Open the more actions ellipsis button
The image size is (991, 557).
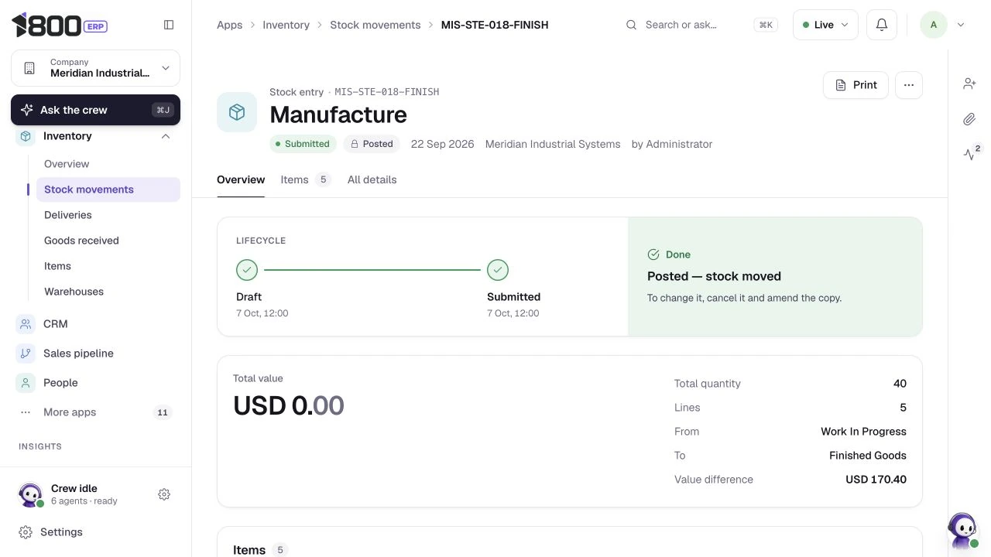909,85
